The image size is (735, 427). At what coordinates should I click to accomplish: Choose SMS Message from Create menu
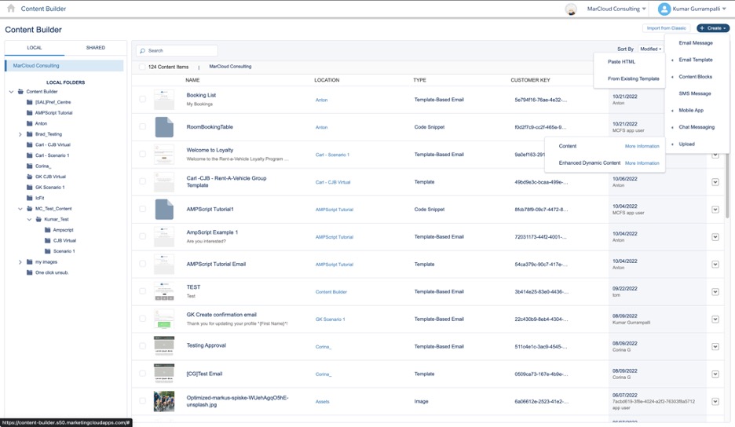[695, 93]
